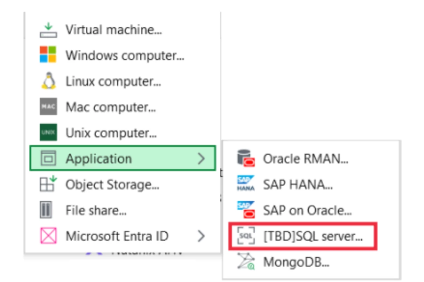Expand the Microsoft Entra ID submenu chevron
The width and height of the screenshot is (424, 282).
202,236
